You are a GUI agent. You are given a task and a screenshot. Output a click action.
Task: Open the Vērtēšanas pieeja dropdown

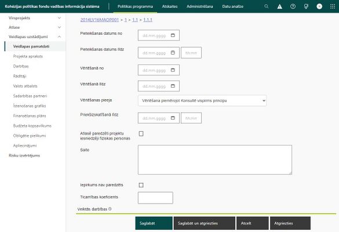(202, 101)
